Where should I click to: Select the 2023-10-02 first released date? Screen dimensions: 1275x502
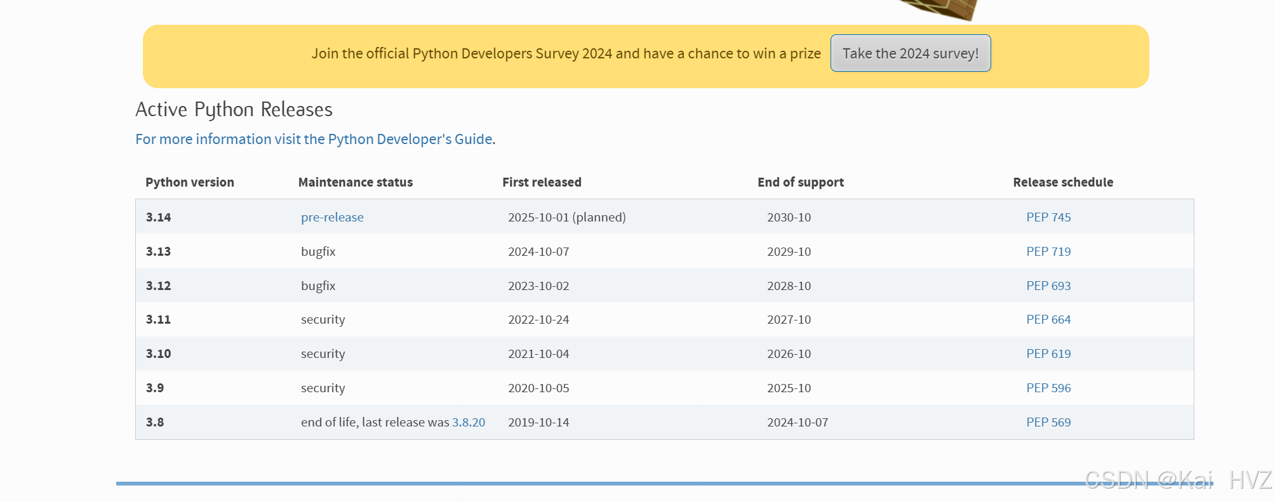pos(538,286)
